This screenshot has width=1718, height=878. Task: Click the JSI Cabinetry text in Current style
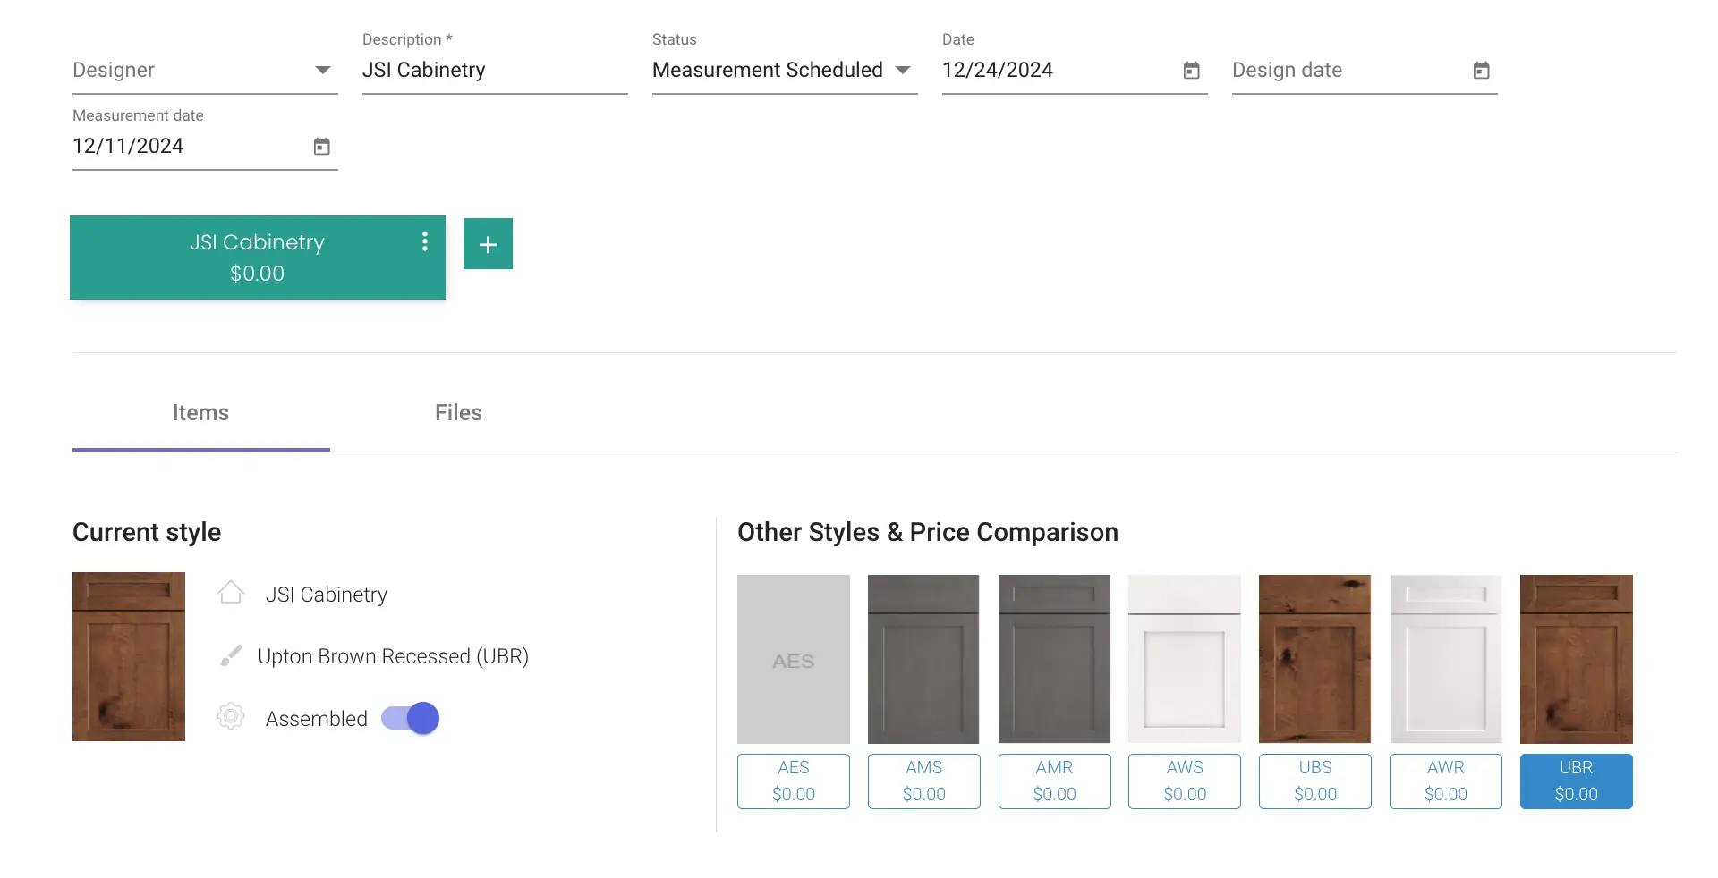[x=327, y=595]
